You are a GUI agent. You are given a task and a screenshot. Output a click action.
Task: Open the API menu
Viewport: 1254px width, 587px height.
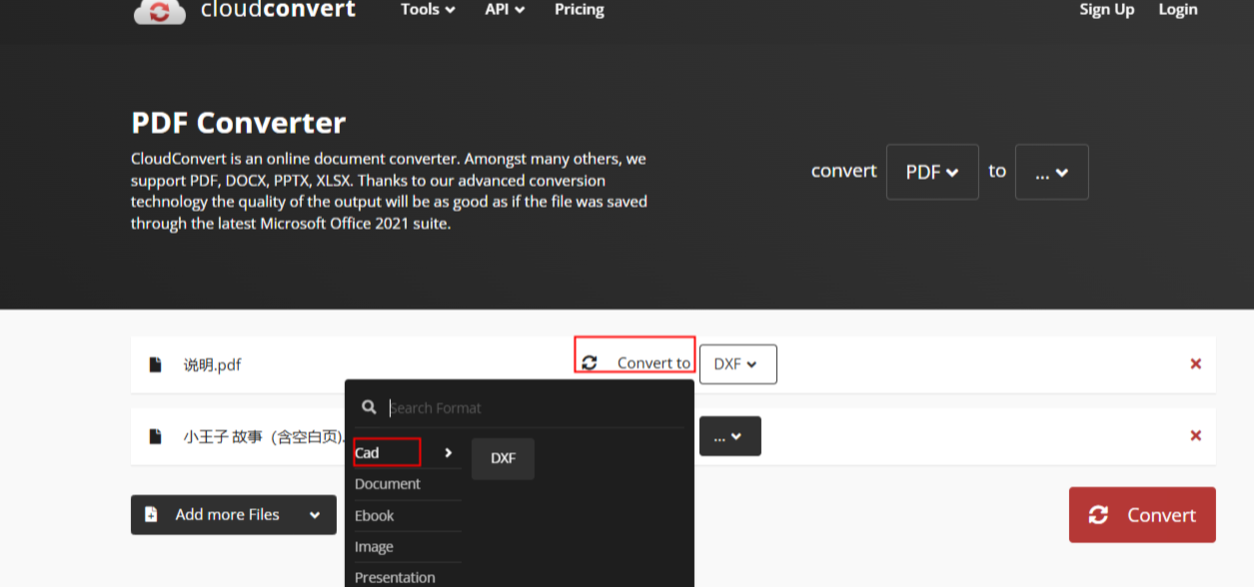[x=505, y=9]
